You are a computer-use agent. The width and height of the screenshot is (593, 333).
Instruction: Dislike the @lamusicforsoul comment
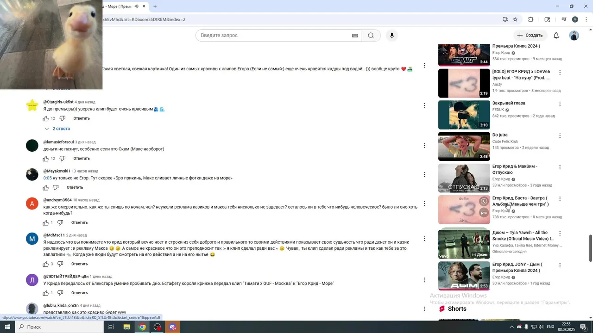(63, 159)
